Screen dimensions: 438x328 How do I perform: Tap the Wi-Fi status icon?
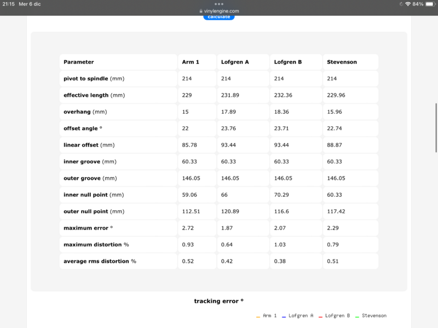(x=408, y=4)
